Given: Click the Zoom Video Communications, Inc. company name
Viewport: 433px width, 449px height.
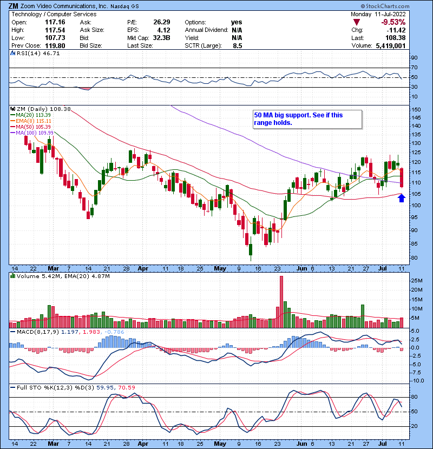Looking at the screenshot, I should (x=64, y=6).
